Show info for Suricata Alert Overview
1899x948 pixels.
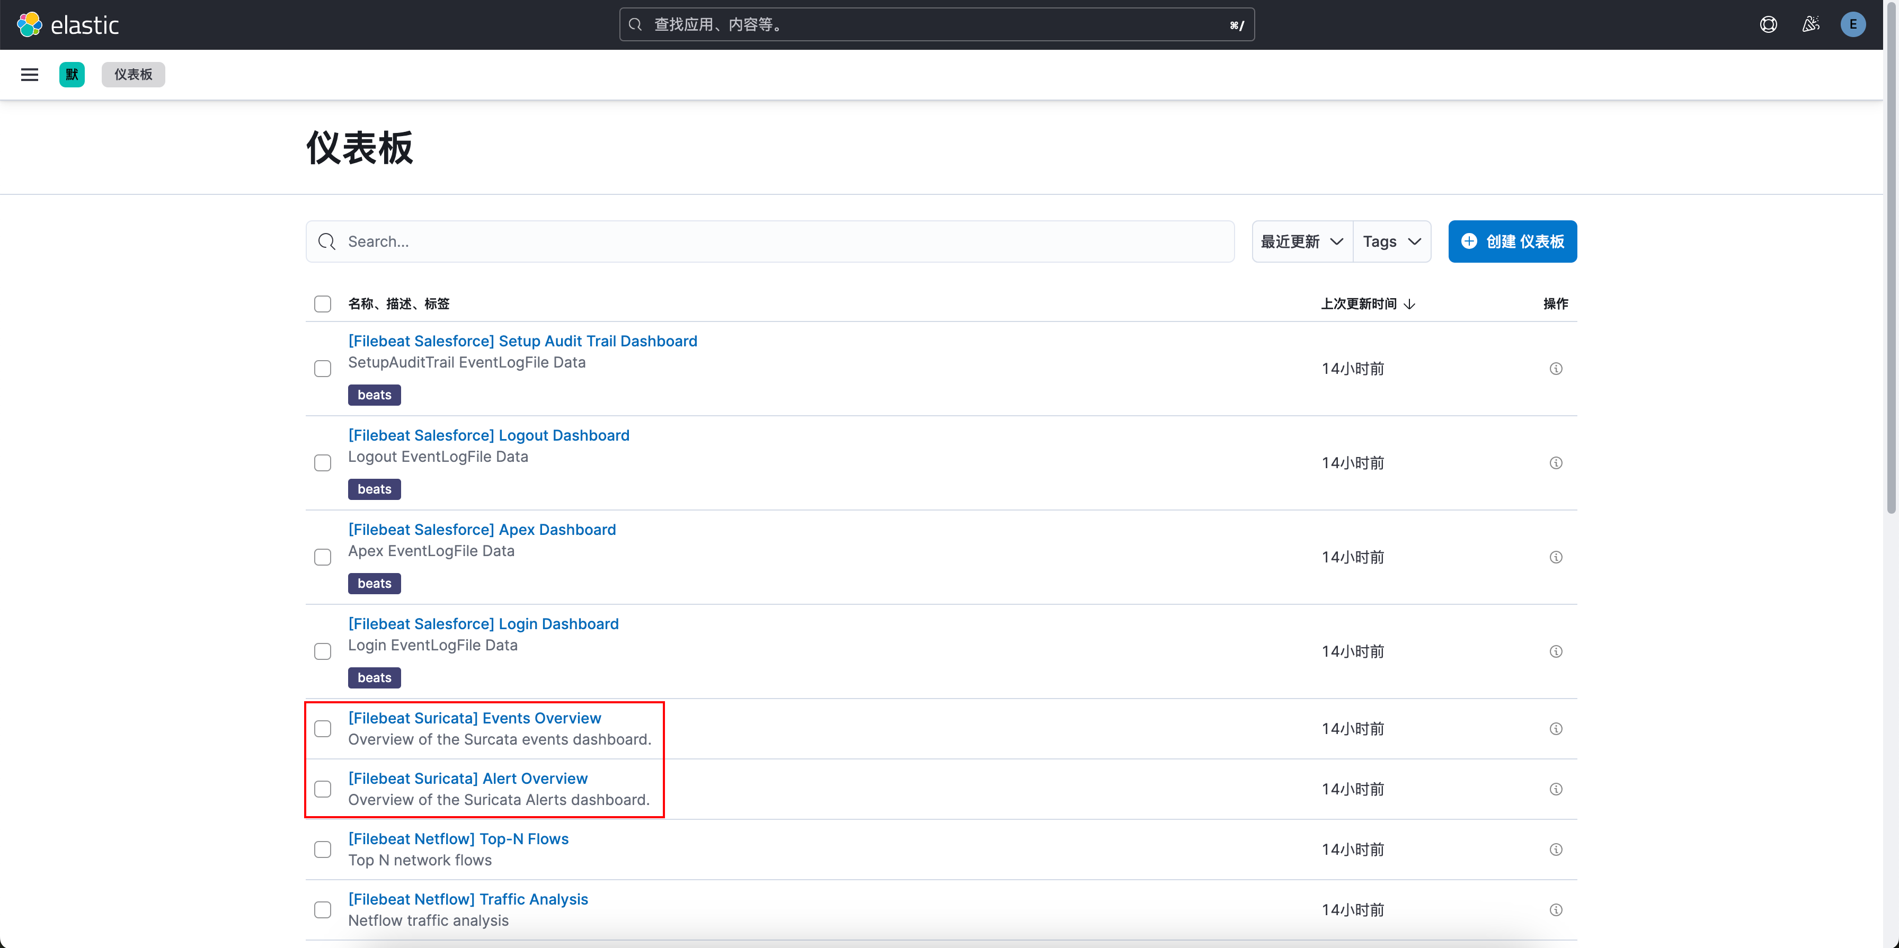pos(1556,789)
